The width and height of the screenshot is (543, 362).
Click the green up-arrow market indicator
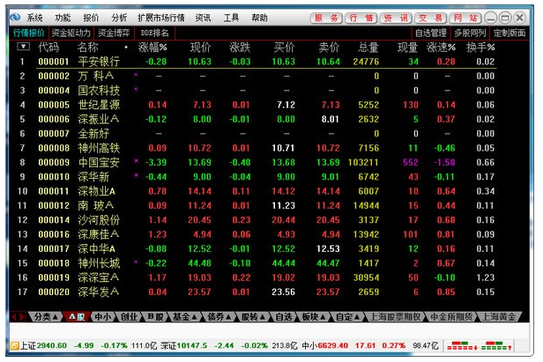[496, 346]
